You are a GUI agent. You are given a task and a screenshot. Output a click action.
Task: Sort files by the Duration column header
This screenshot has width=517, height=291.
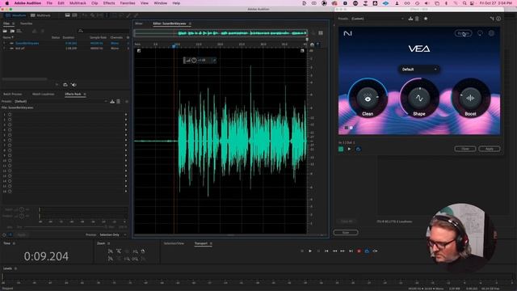pos(69,38)
